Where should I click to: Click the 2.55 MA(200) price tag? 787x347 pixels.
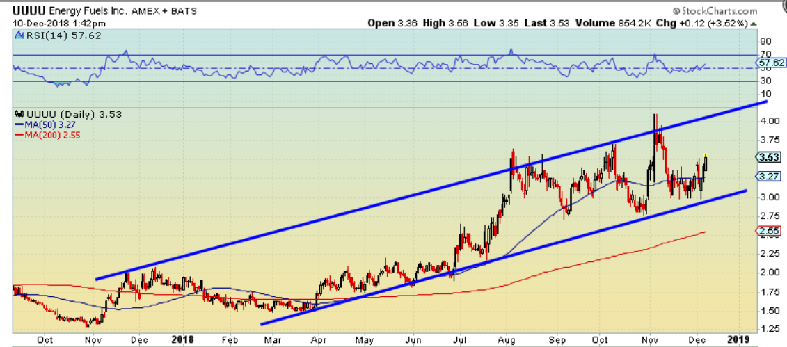click(770, 231)
